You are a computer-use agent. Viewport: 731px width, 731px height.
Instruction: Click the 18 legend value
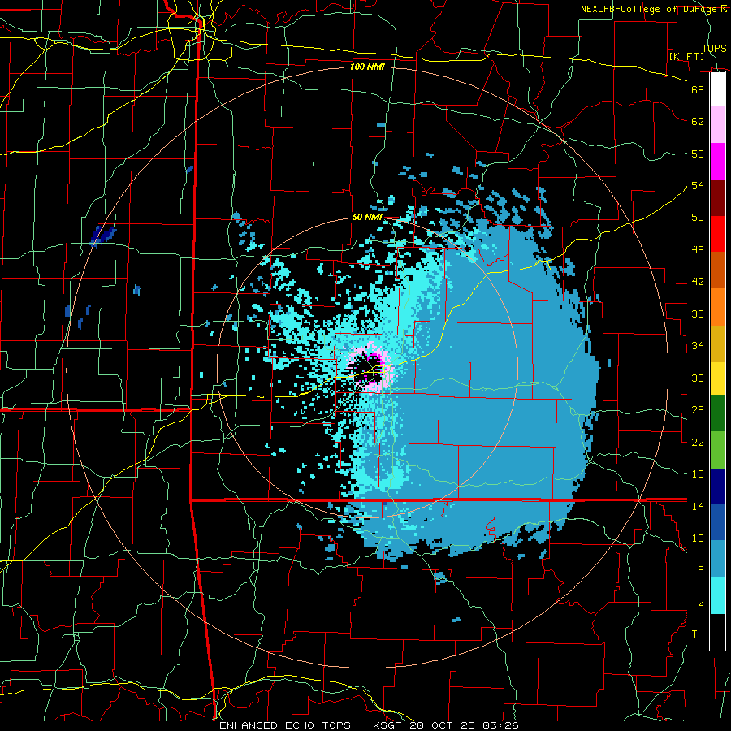coord(698,474)
